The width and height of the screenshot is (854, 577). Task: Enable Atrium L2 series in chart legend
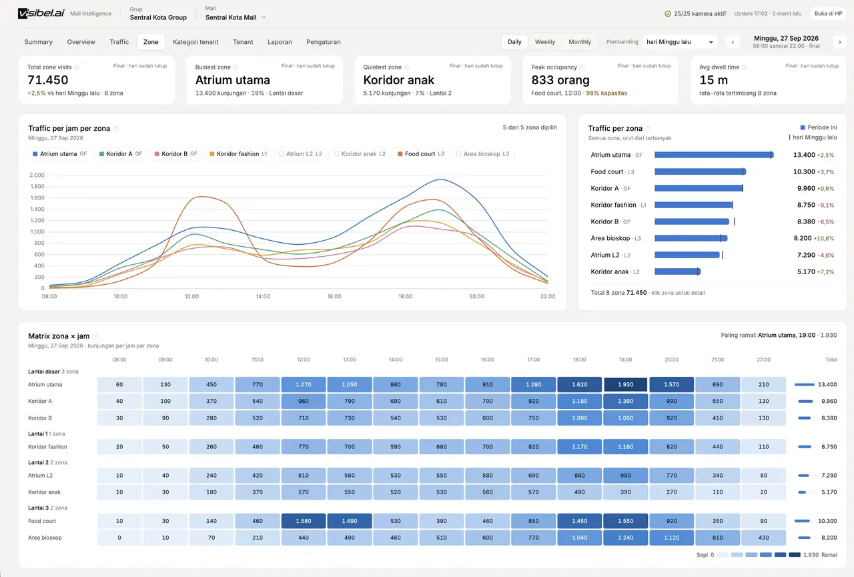click(x=300, y=154)
